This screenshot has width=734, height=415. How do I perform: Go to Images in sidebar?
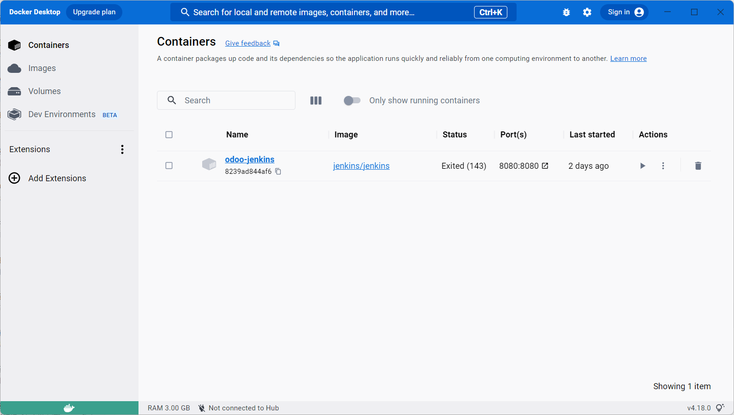click(69, 68)
